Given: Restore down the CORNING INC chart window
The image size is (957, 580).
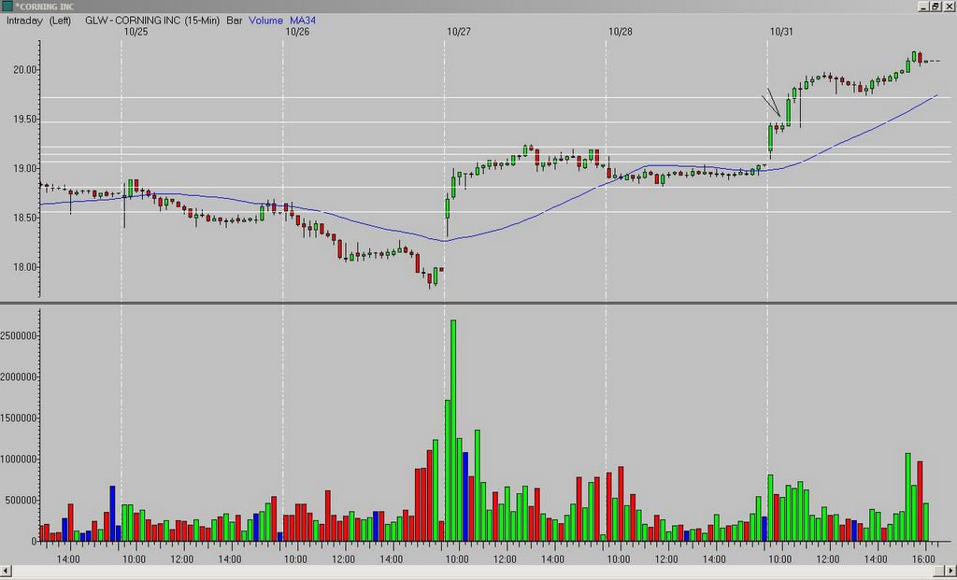Looking at the screenshot, I should [935, 7].
